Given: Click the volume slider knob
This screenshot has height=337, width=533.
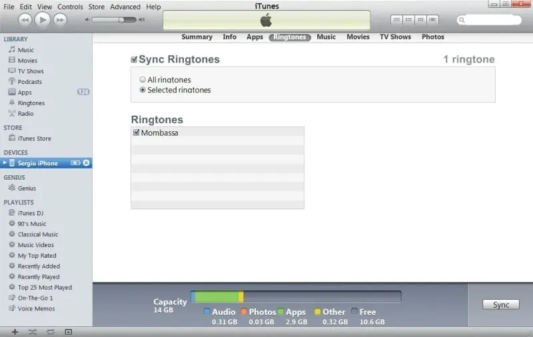Looking at the screenshot, I should point(121,20).
